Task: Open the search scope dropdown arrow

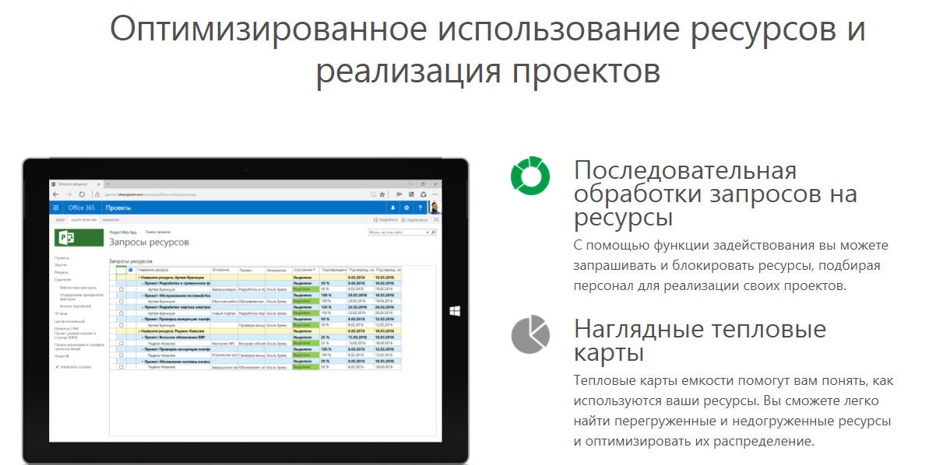Action: (428, 232)
